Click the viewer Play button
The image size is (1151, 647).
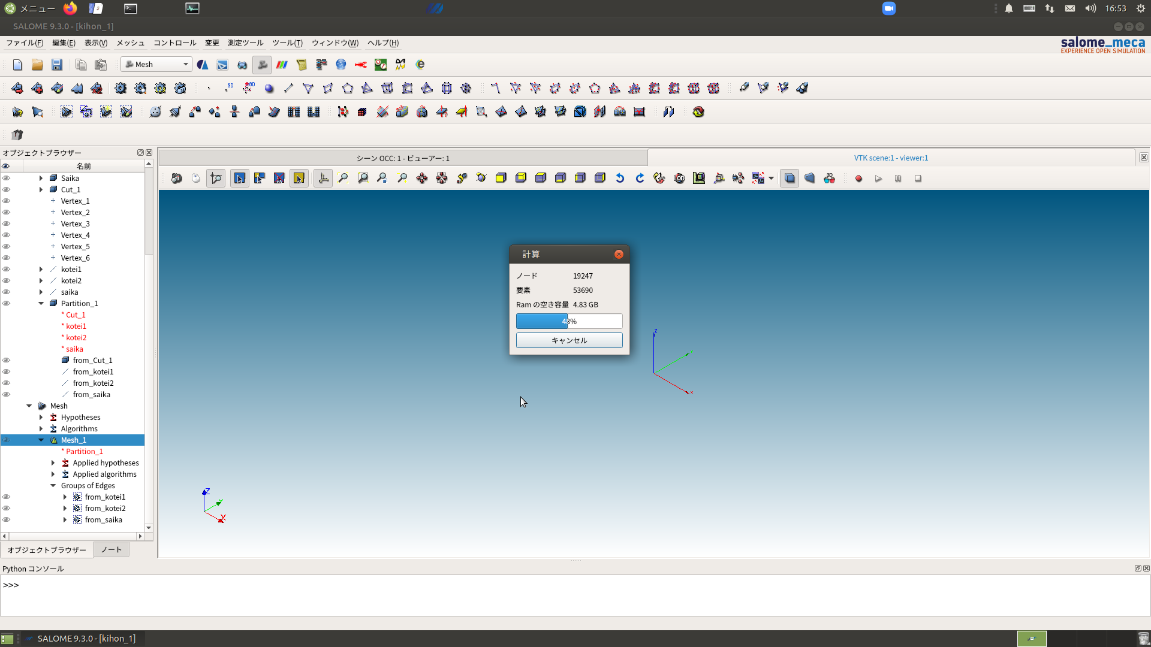pos(878,179)
